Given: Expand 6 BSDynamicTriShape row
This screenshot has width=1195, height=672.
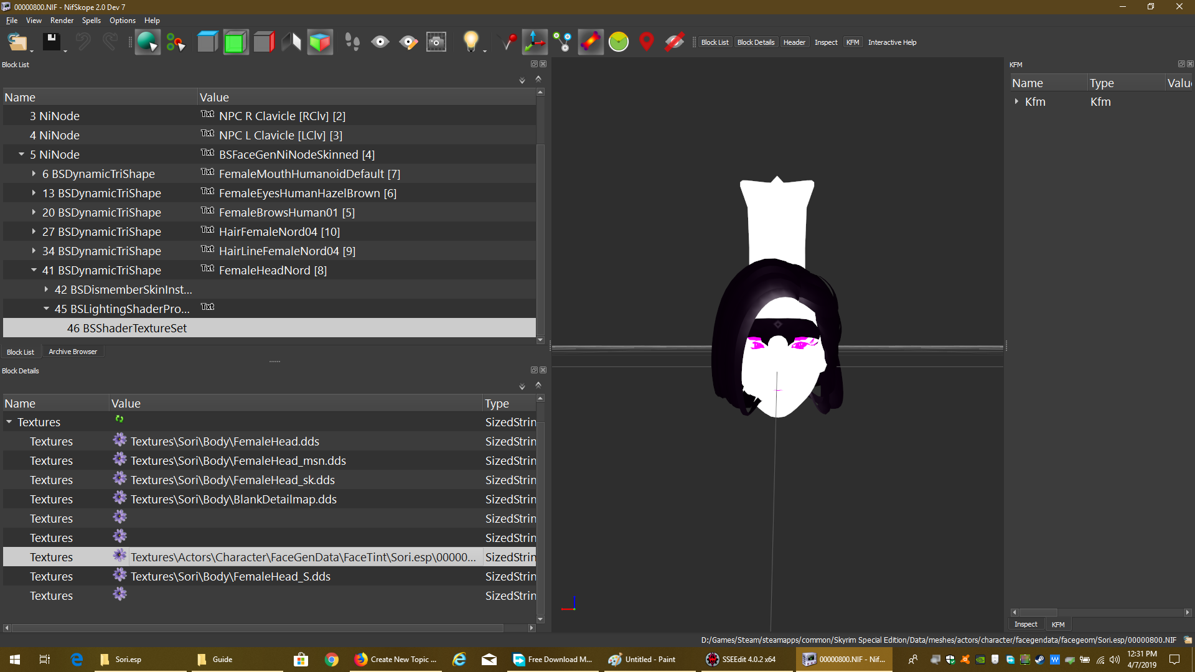Looking at the screenshot, I should point(34,174).
